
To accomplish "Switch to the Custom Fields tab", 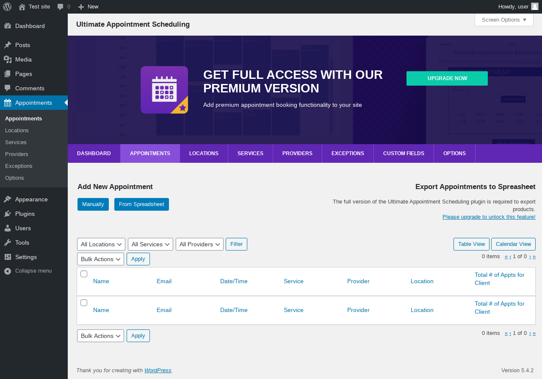I will click(404, 153).
